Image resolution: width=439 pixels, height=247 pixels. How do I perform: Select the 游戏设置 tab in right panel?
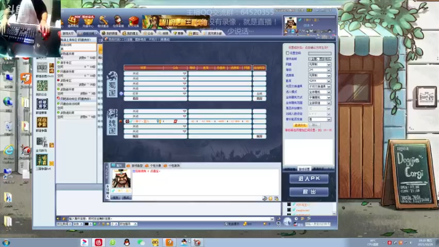coord(304,169)
